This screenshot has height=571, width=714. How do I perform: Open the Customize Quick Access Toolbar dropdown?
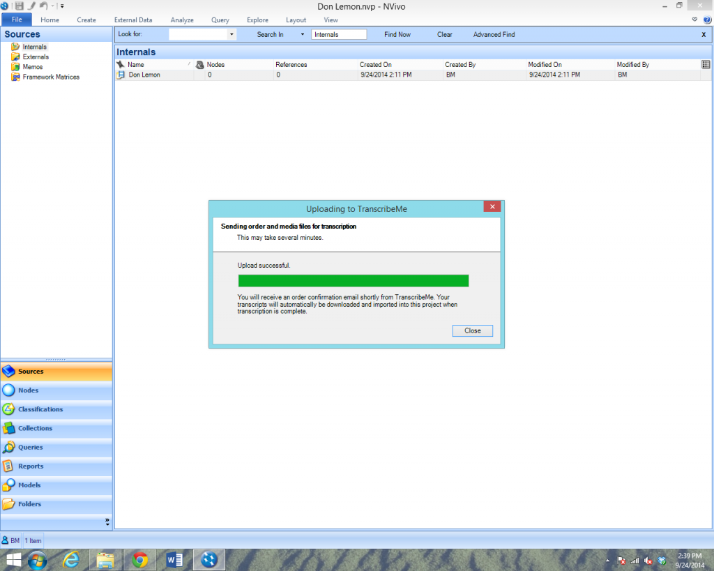click(62, 6)
